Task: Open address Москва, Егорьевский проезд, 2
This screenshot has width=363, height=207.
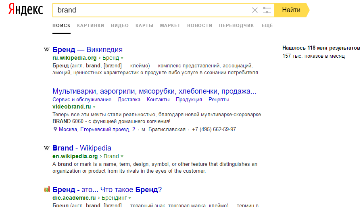Action: (x=97, y=130)
